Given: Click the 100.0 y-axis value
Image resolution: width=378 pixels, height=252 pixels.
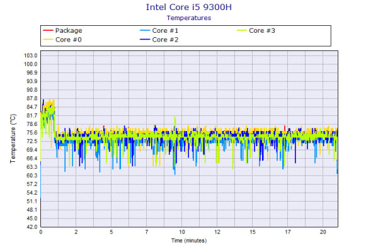Looking at the screenshot, I should (x=31, y=64).
